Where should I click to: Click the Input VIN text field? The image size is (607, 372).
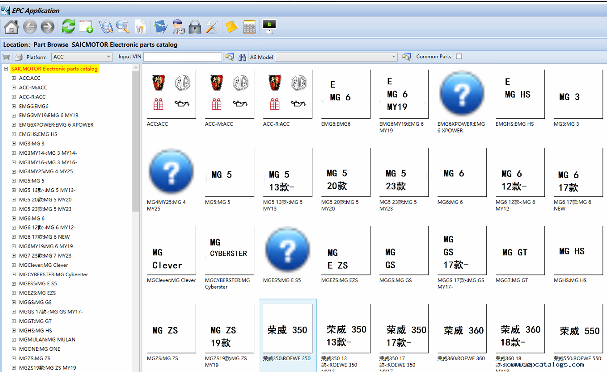(x=183, y=57)
